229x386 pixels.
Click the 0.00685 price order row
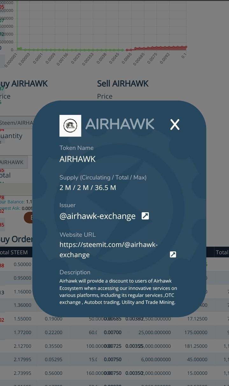point(114,319)
